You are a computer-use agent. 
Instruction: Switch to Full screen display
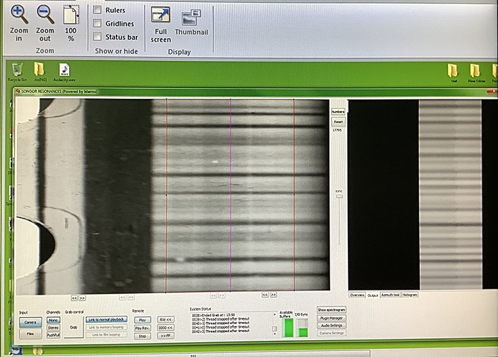[x=160, y=16]
